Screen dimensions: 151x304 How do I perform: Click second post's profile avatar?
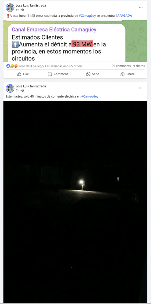click(x=10, y=88)
